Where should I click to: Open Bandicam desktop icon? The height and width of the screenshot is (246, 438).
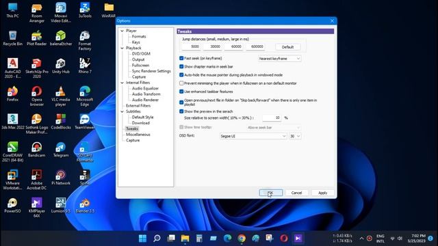(36, 150)
